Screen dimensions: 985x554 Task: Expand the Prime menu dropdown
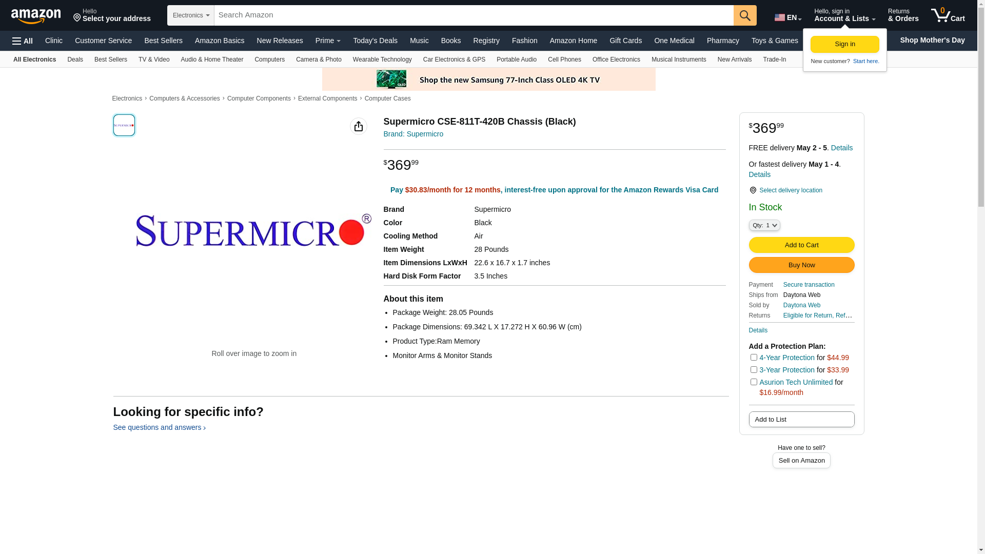point(328,41)
